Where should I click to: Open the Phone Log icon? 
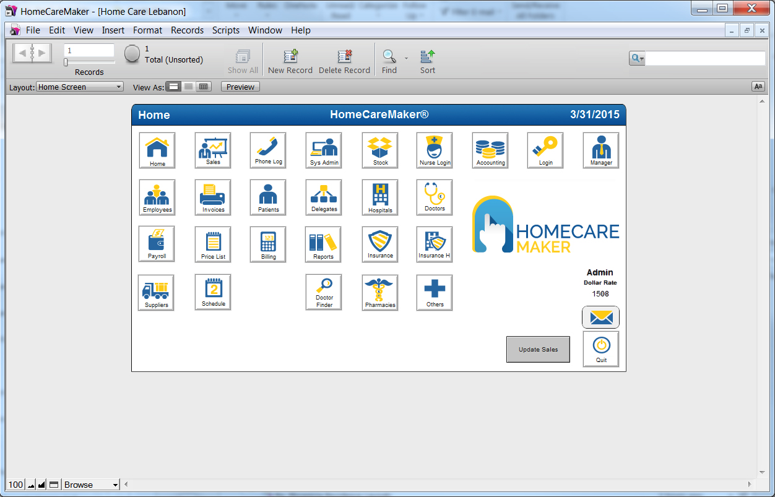tap(268, 150)
